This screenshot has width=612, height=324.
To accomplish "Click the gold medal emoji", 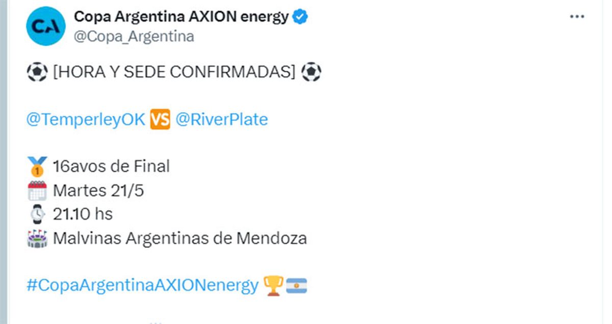I will (37, 166).
